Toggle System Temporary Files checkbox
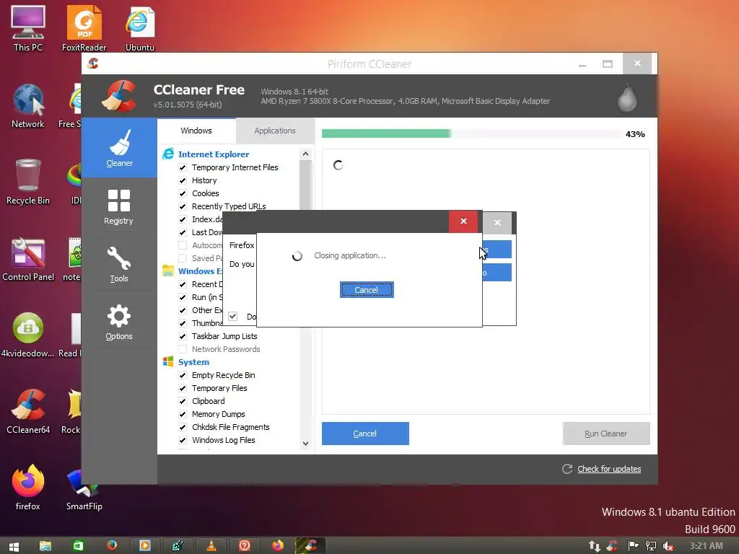This screenshot has height=554, width=739. [183, 388]
